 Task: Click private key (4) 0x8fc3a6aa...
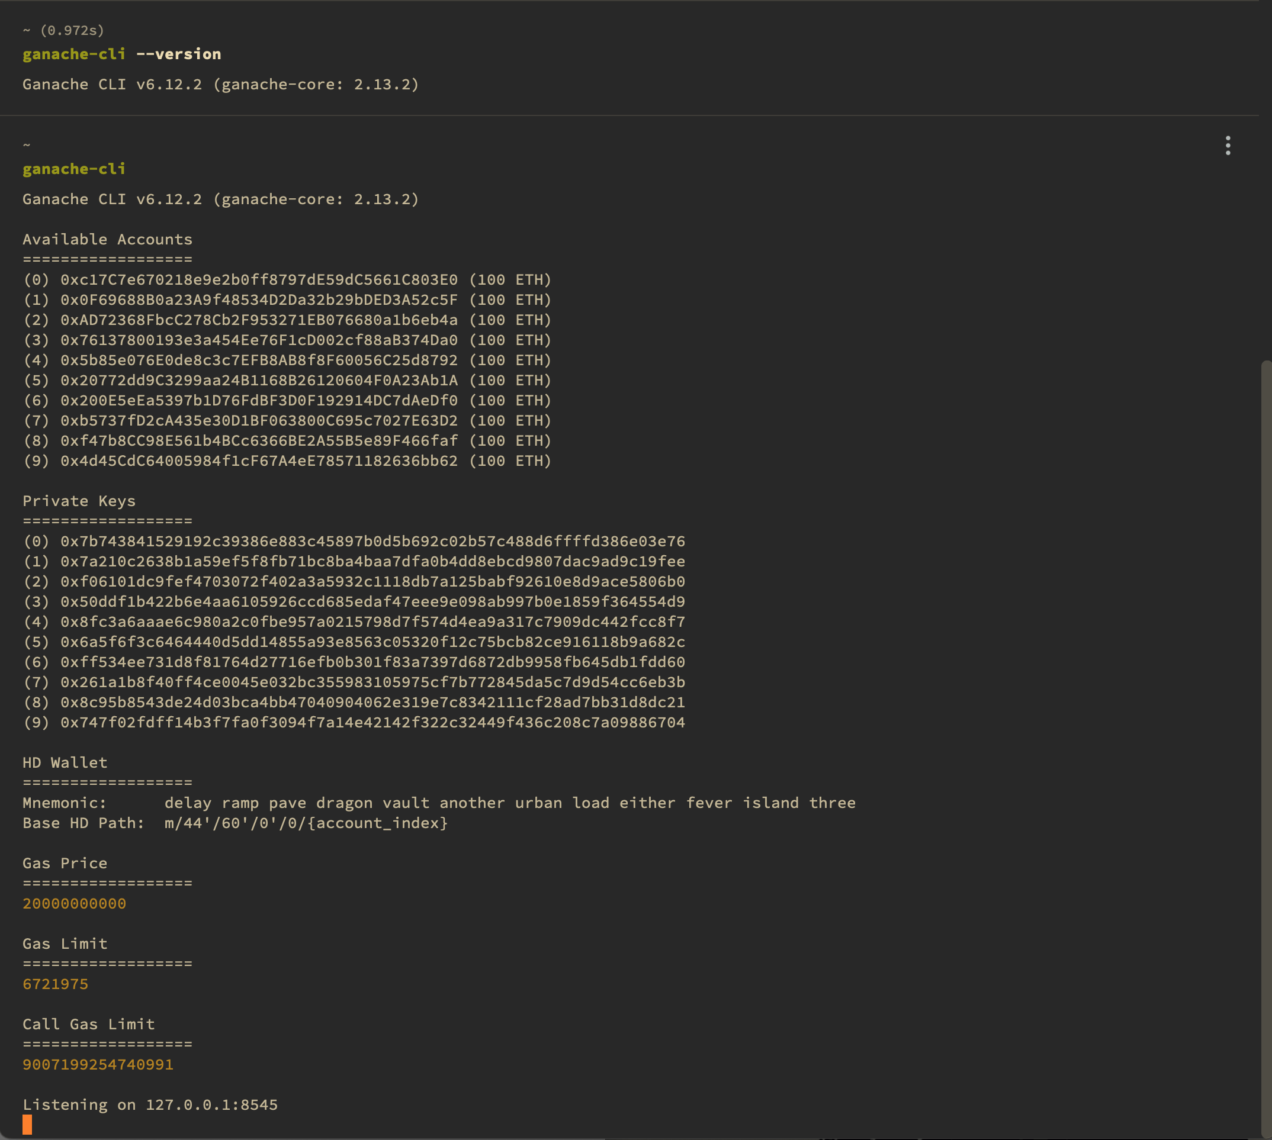pyautogui.click(x=373, y=622)
